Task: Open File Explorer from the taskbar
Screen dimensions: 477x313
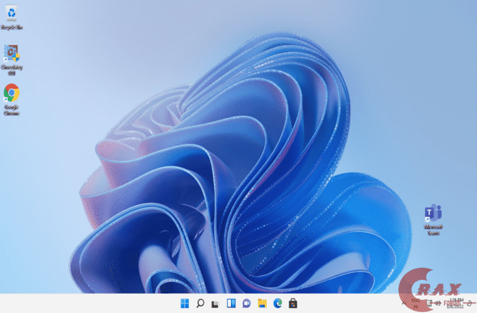Action: pos(262,303)
